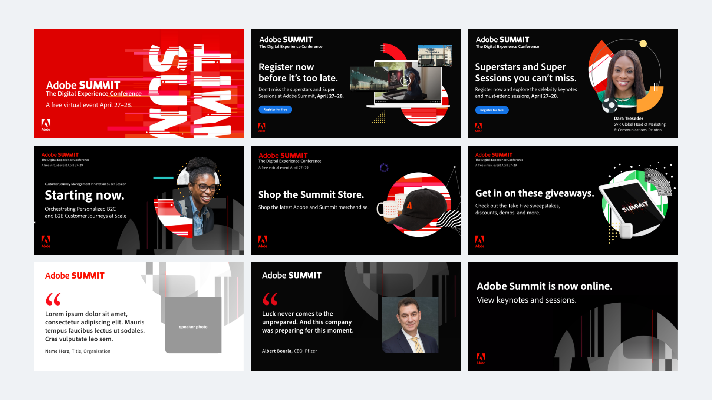Click the play button on the laptop video

405,80
